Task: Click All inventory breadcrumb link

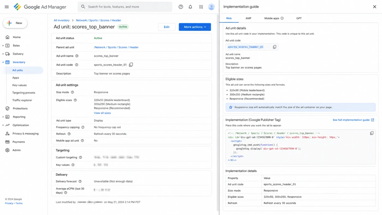Action: pyautogui.click(x=62, y=20)
